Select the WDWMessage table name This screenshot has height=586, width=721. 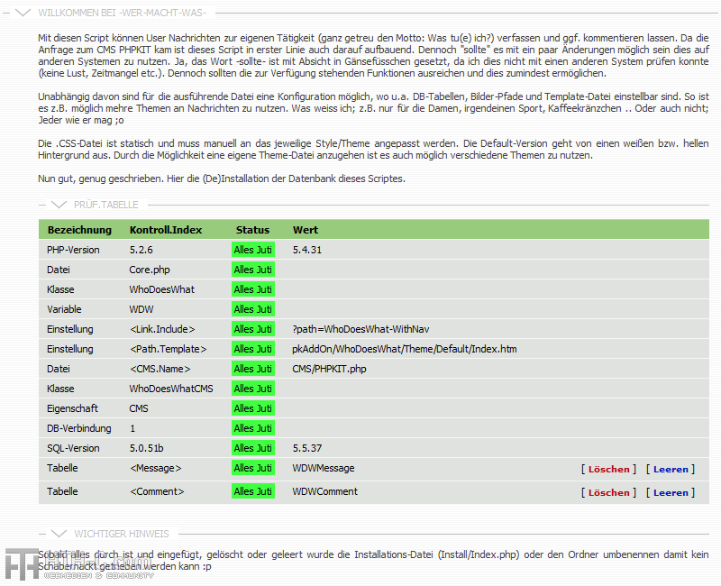coord(324,468)
